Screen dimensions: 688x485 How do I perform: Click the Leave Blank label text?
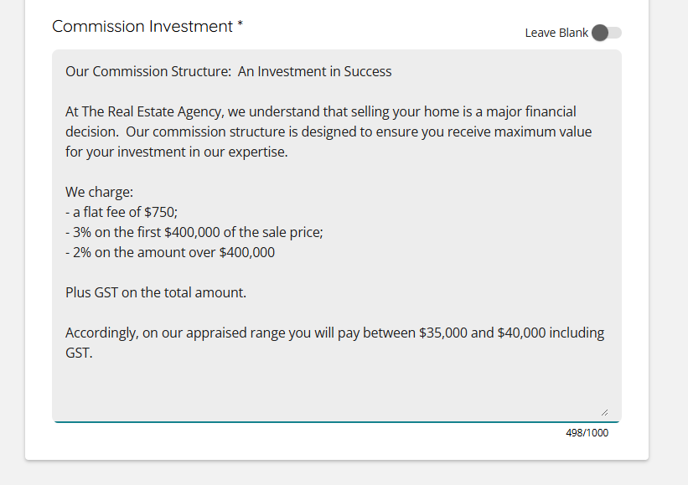556,33
